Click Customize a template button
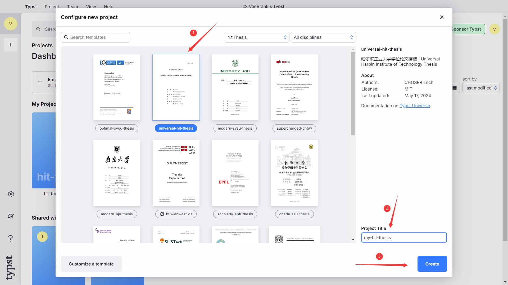508x285 pixels. pos(91,264)
